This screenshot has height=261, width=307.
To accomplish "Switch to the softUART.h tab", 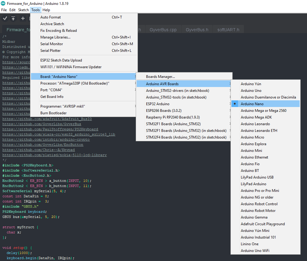I will point(228,30).
